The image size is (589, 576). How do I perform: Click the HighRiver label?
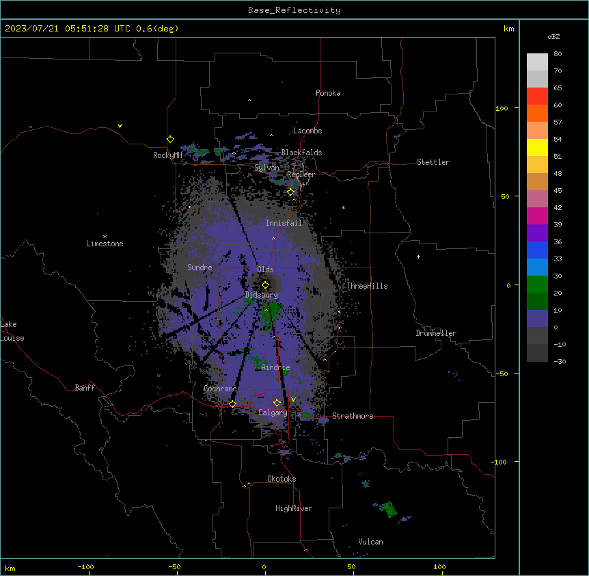pyautogui.click(x=294, y=508)
